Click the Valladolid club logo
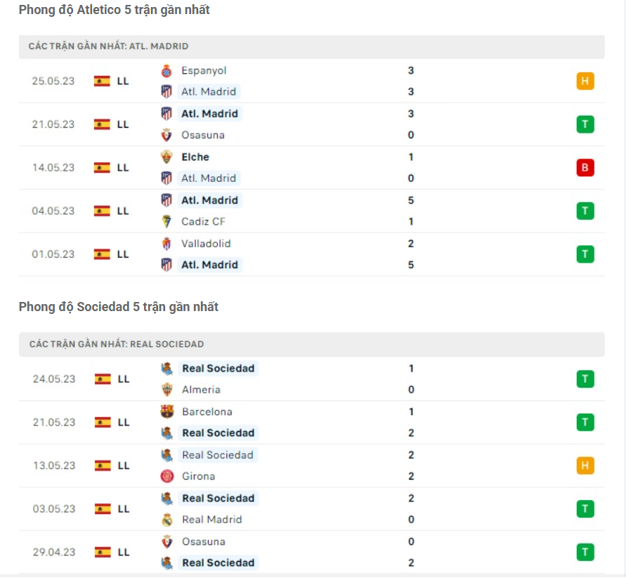The image size is (626, 578). 167,244
